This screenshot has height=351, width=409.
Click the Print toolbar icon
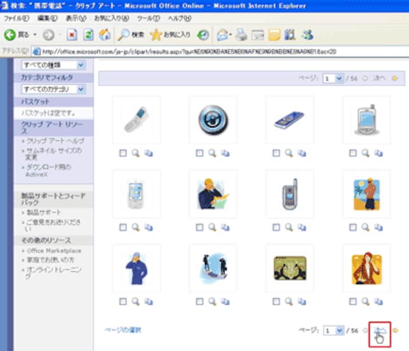tap(242, 35)
